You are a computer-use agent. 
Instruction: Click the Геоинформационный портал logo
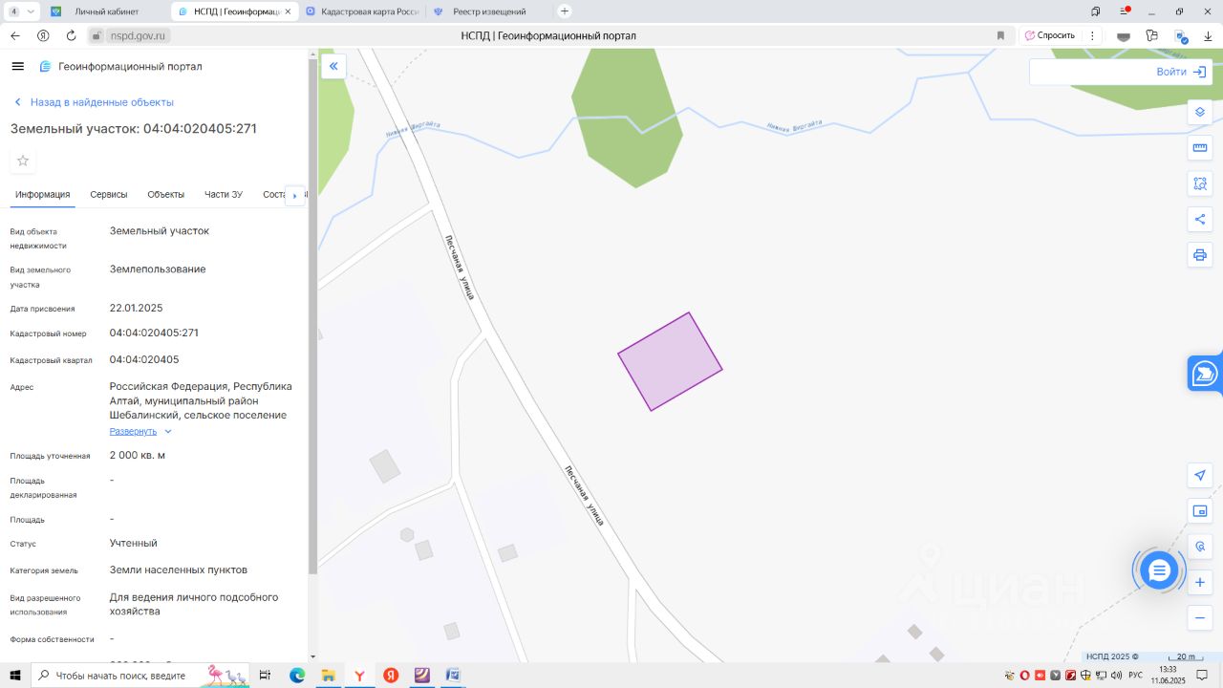coord(120,67)
